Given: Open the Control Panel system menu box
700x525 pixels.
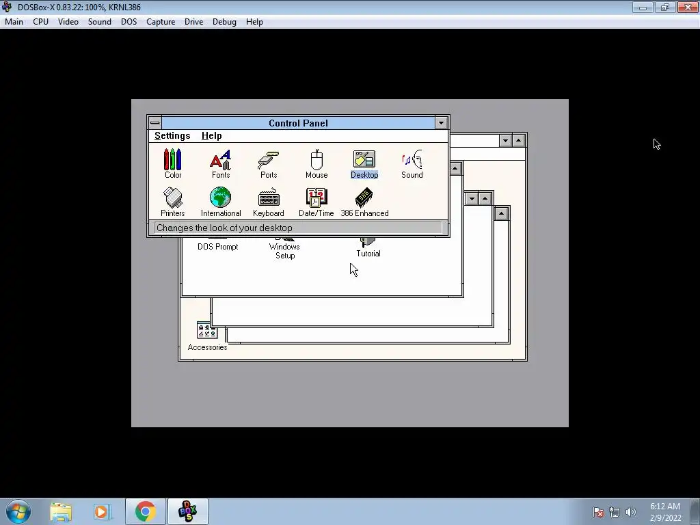Looking at the screenshot, I should click(x=155, y=123).
